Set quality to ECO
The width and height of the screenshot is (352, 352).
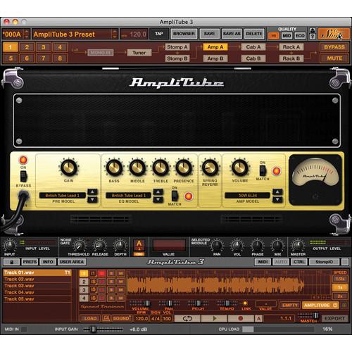click(x=300, y=36)
